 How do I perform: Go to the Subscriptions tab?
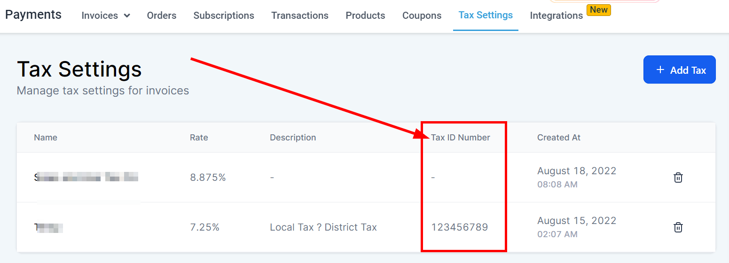(224, 15)
